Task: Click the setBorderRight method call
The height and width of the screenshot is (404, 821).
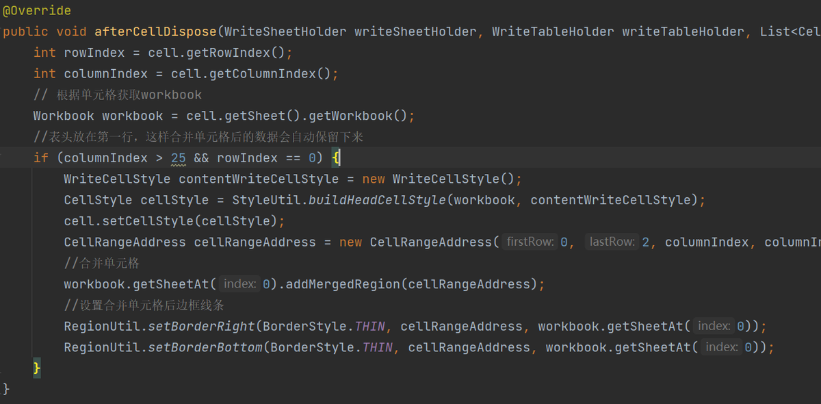Action: pos(201,327)
